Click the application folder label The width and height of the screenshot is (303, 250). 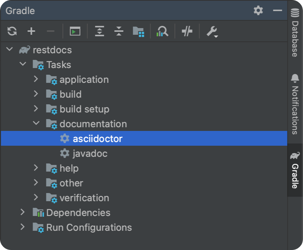[x=84, y=80]
